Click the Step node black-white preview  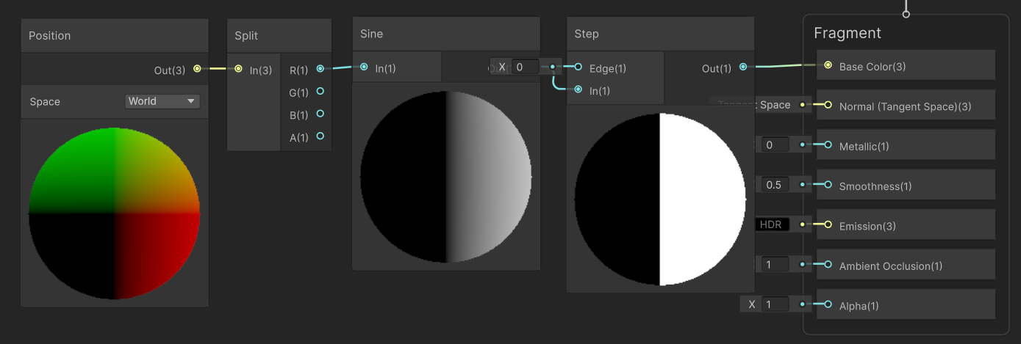click(660, 199)
